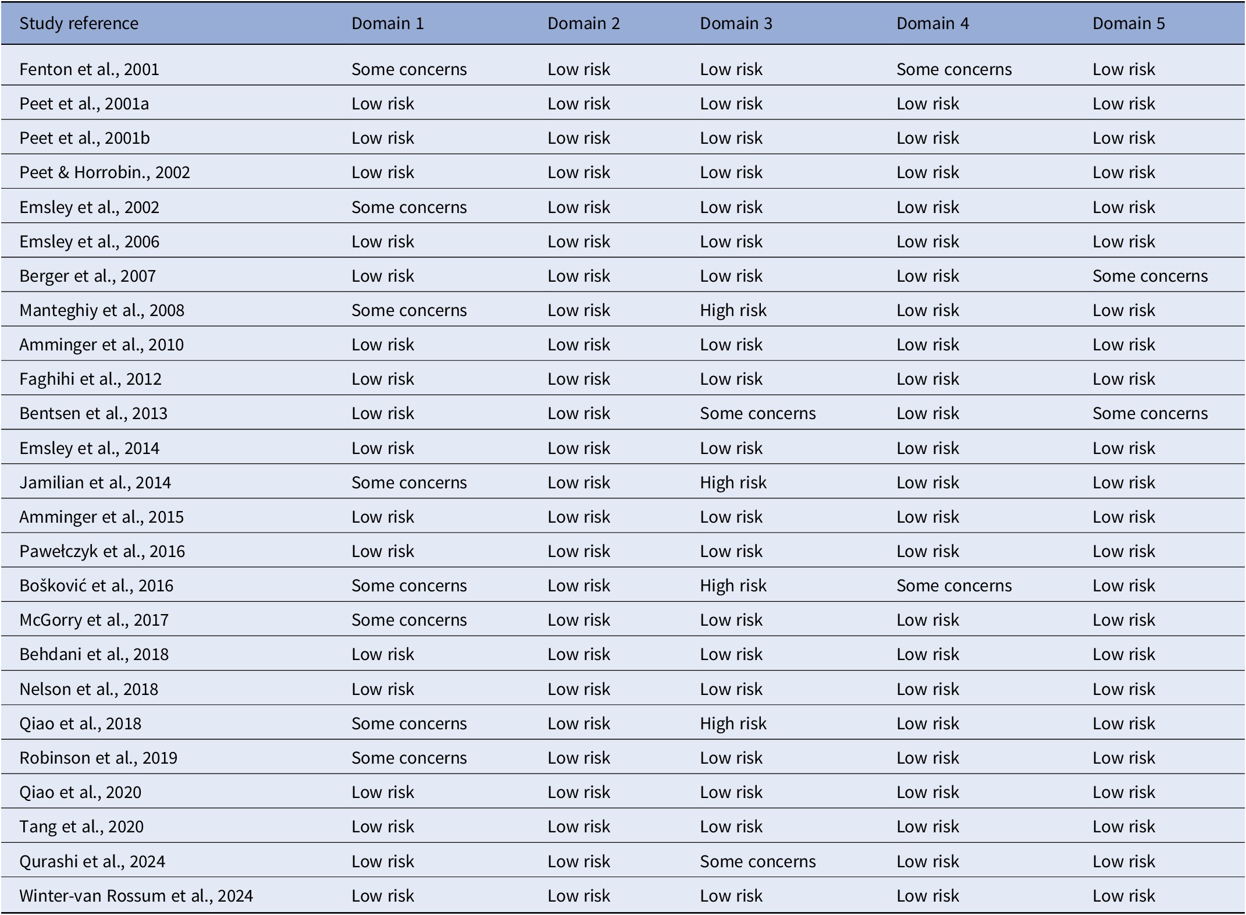Select the Domain 3 column header
The image size is (1246, 915).
[x=736, y=23]
